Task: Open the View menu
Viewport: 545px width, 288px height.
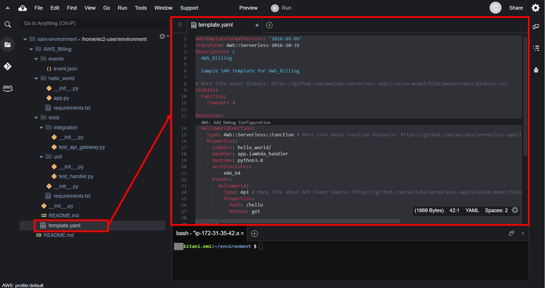Action: pyautogui.click(x=90, y=8)
